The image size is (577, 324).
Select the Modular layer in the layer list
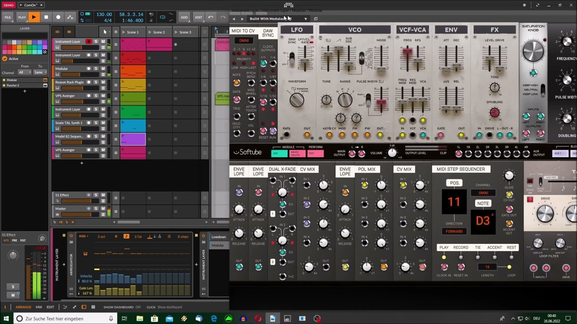click(x=24, y=80)
